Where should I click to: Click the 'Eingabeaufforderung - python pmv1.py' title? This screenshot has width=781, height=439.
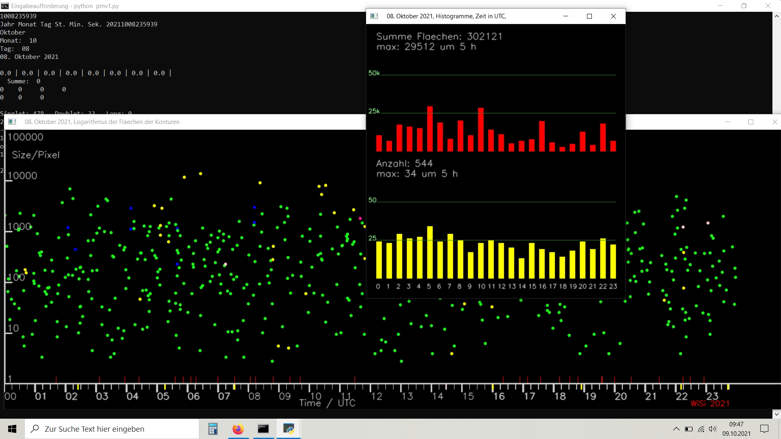click(x=65, y=6)
